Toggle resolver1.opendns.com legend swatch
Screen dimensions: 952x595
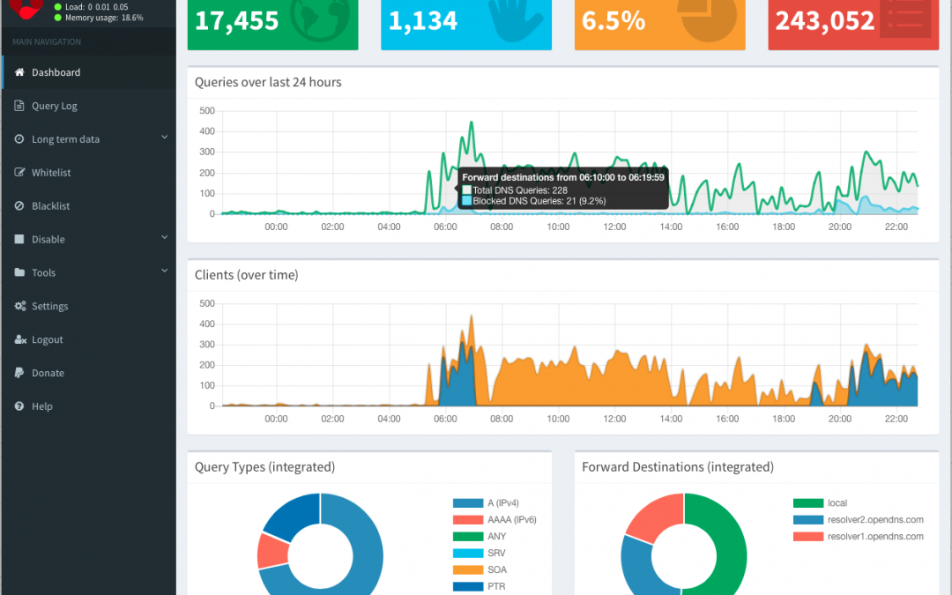[x=808, y=536]
